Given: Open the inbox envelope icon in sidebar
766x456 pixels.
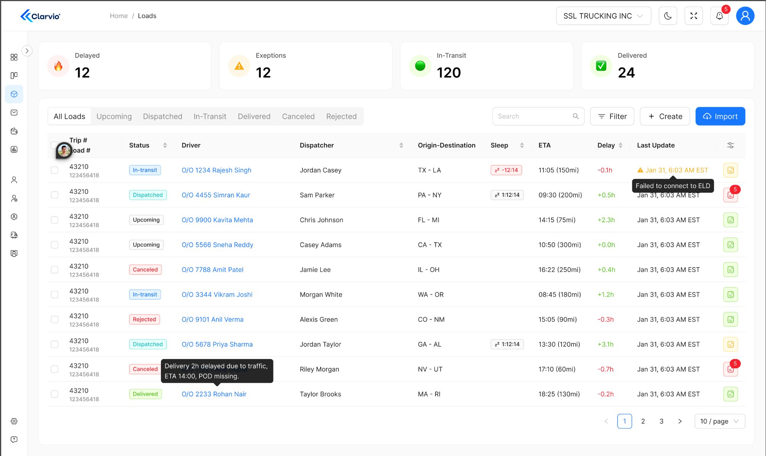Looking at the screenshot, I should pyautogui.click(x=14, y=112).
